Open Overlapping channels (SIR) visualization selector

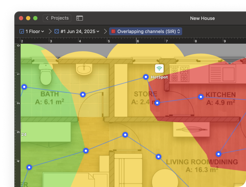coord(145,31)
